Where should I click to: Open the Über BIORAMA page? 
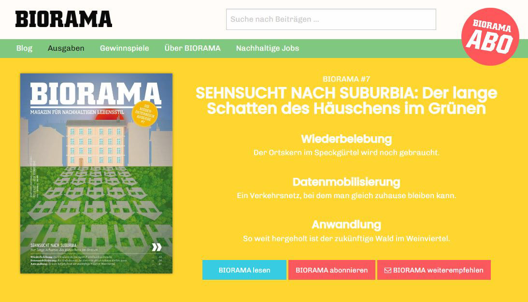pyautogui.click(x=192, y=48)
